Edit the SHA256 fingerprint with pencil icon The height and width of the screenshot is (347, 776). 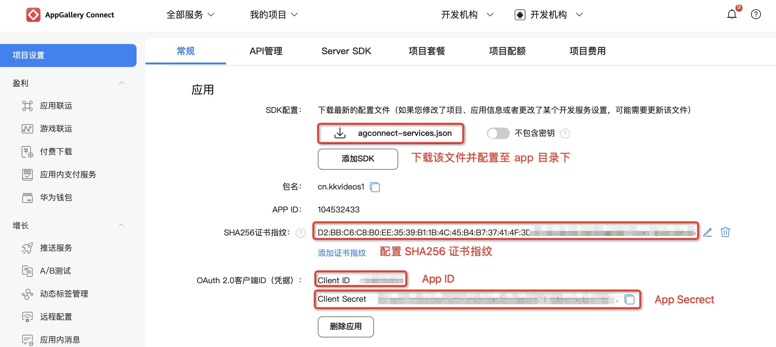(707, 233)
